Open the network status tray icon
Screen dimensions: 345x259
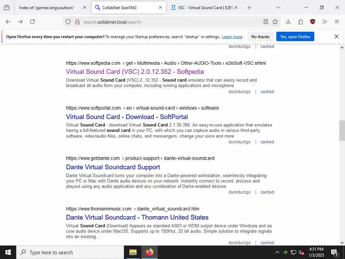click(293, 252)
